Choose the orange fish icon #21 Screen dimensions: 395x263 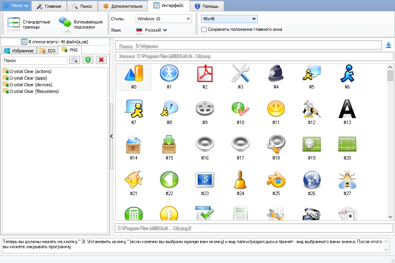(134, 180)
